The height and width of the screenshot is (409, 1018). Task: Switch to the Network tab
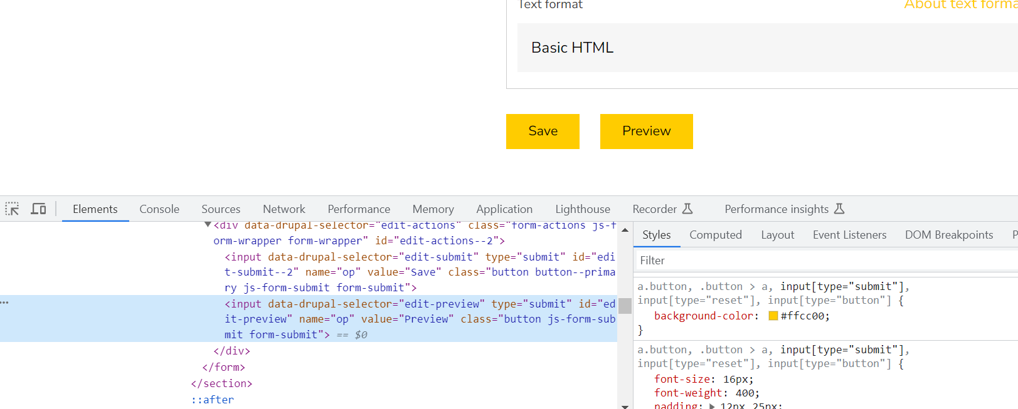(284, 209)
